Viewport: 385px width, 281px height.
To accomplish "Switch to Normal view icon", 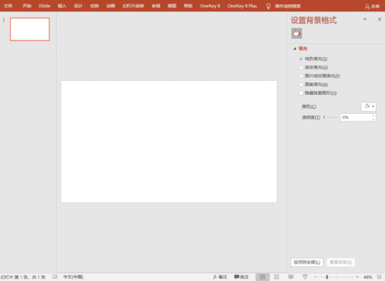I will tap(262, 277).
